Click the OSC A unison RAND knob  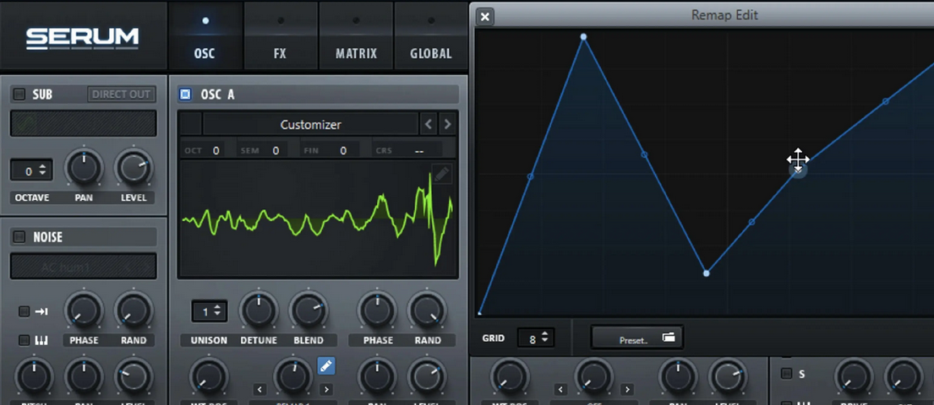(x=427, y=311)
